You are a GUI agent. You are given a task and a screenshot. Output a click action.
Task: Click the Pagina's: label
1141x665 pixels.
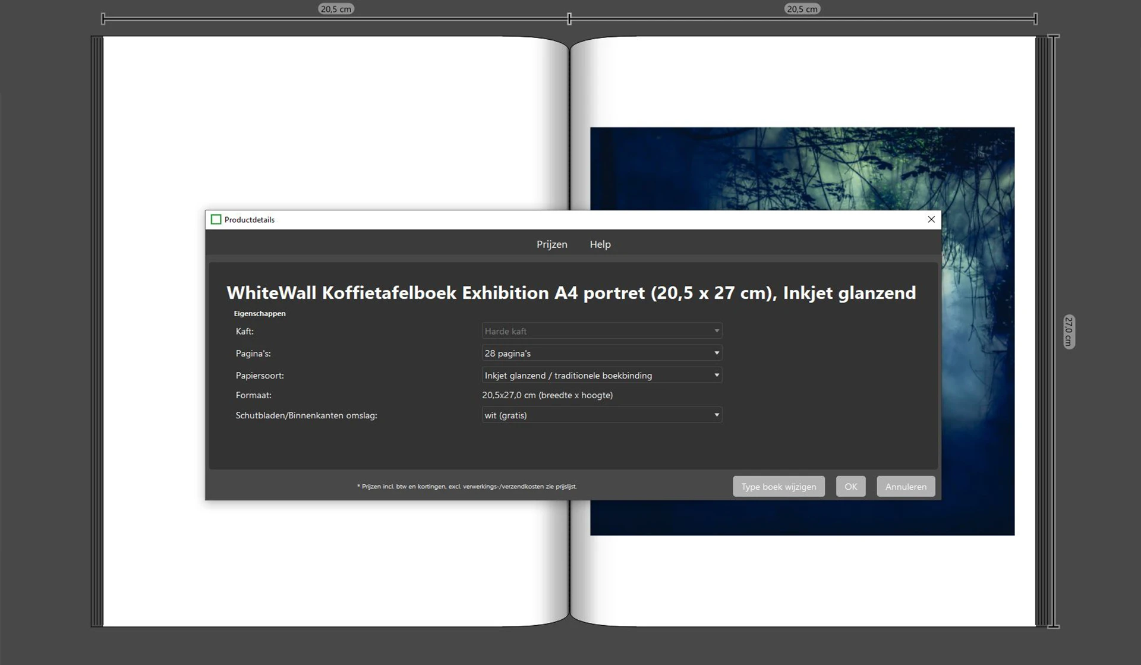tap(253, 354)
